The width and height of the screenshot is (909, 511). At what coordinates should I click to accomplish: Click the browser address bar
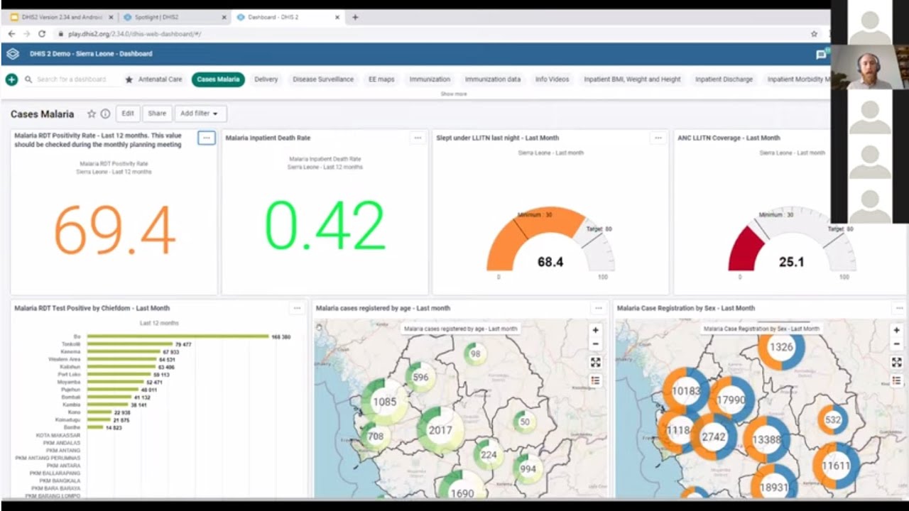tap(433, 33)
